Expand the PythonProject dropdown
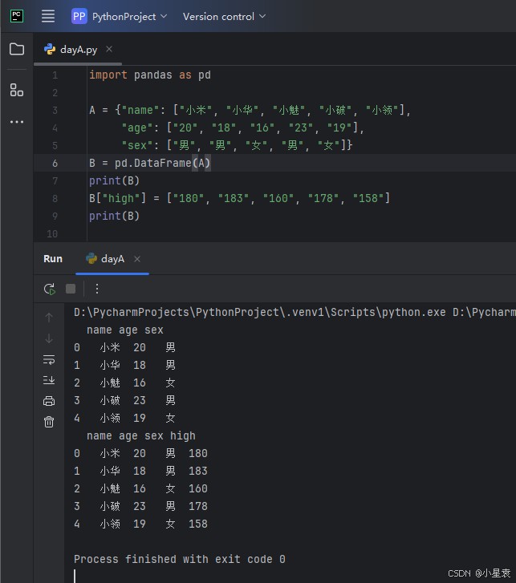 [120, 16]
